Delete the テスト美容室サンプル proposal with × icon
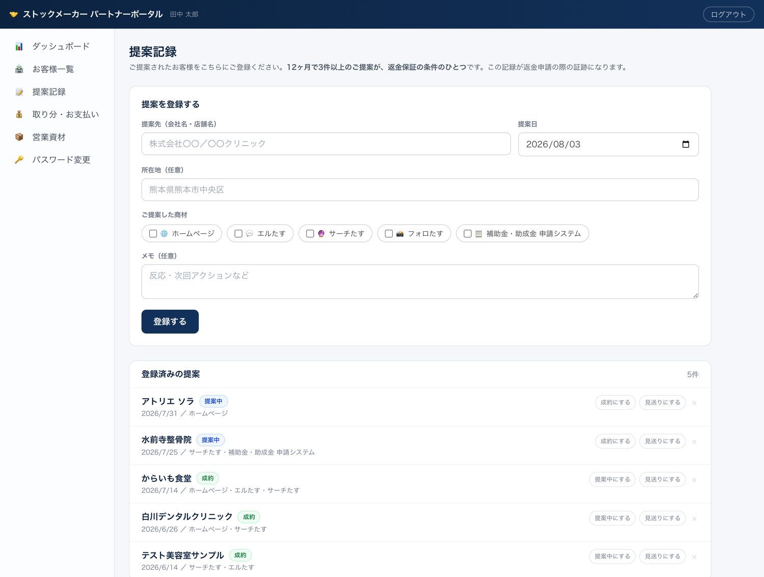The height and width of the screenshot is (577, 764). click(x=694, y=557)
